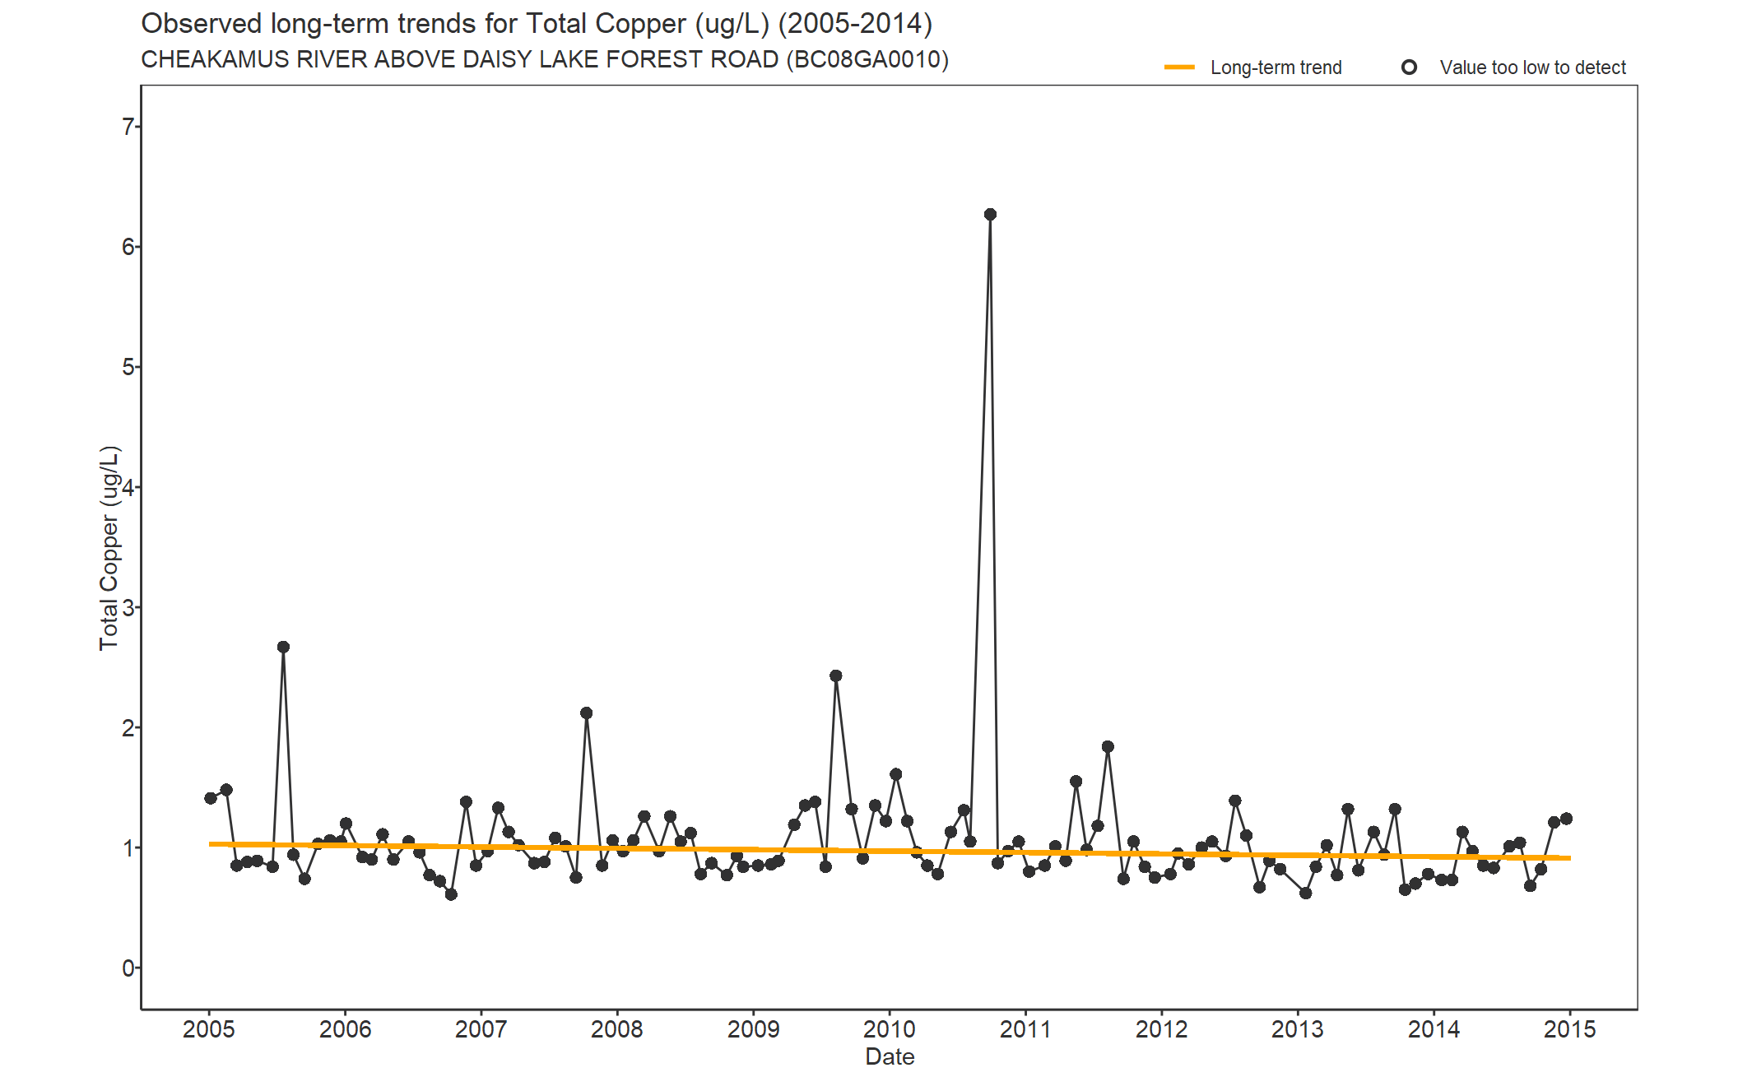Click the x-axis label 2013
Viewport: 1738px width, 1077px height.
point(1298,1029)
